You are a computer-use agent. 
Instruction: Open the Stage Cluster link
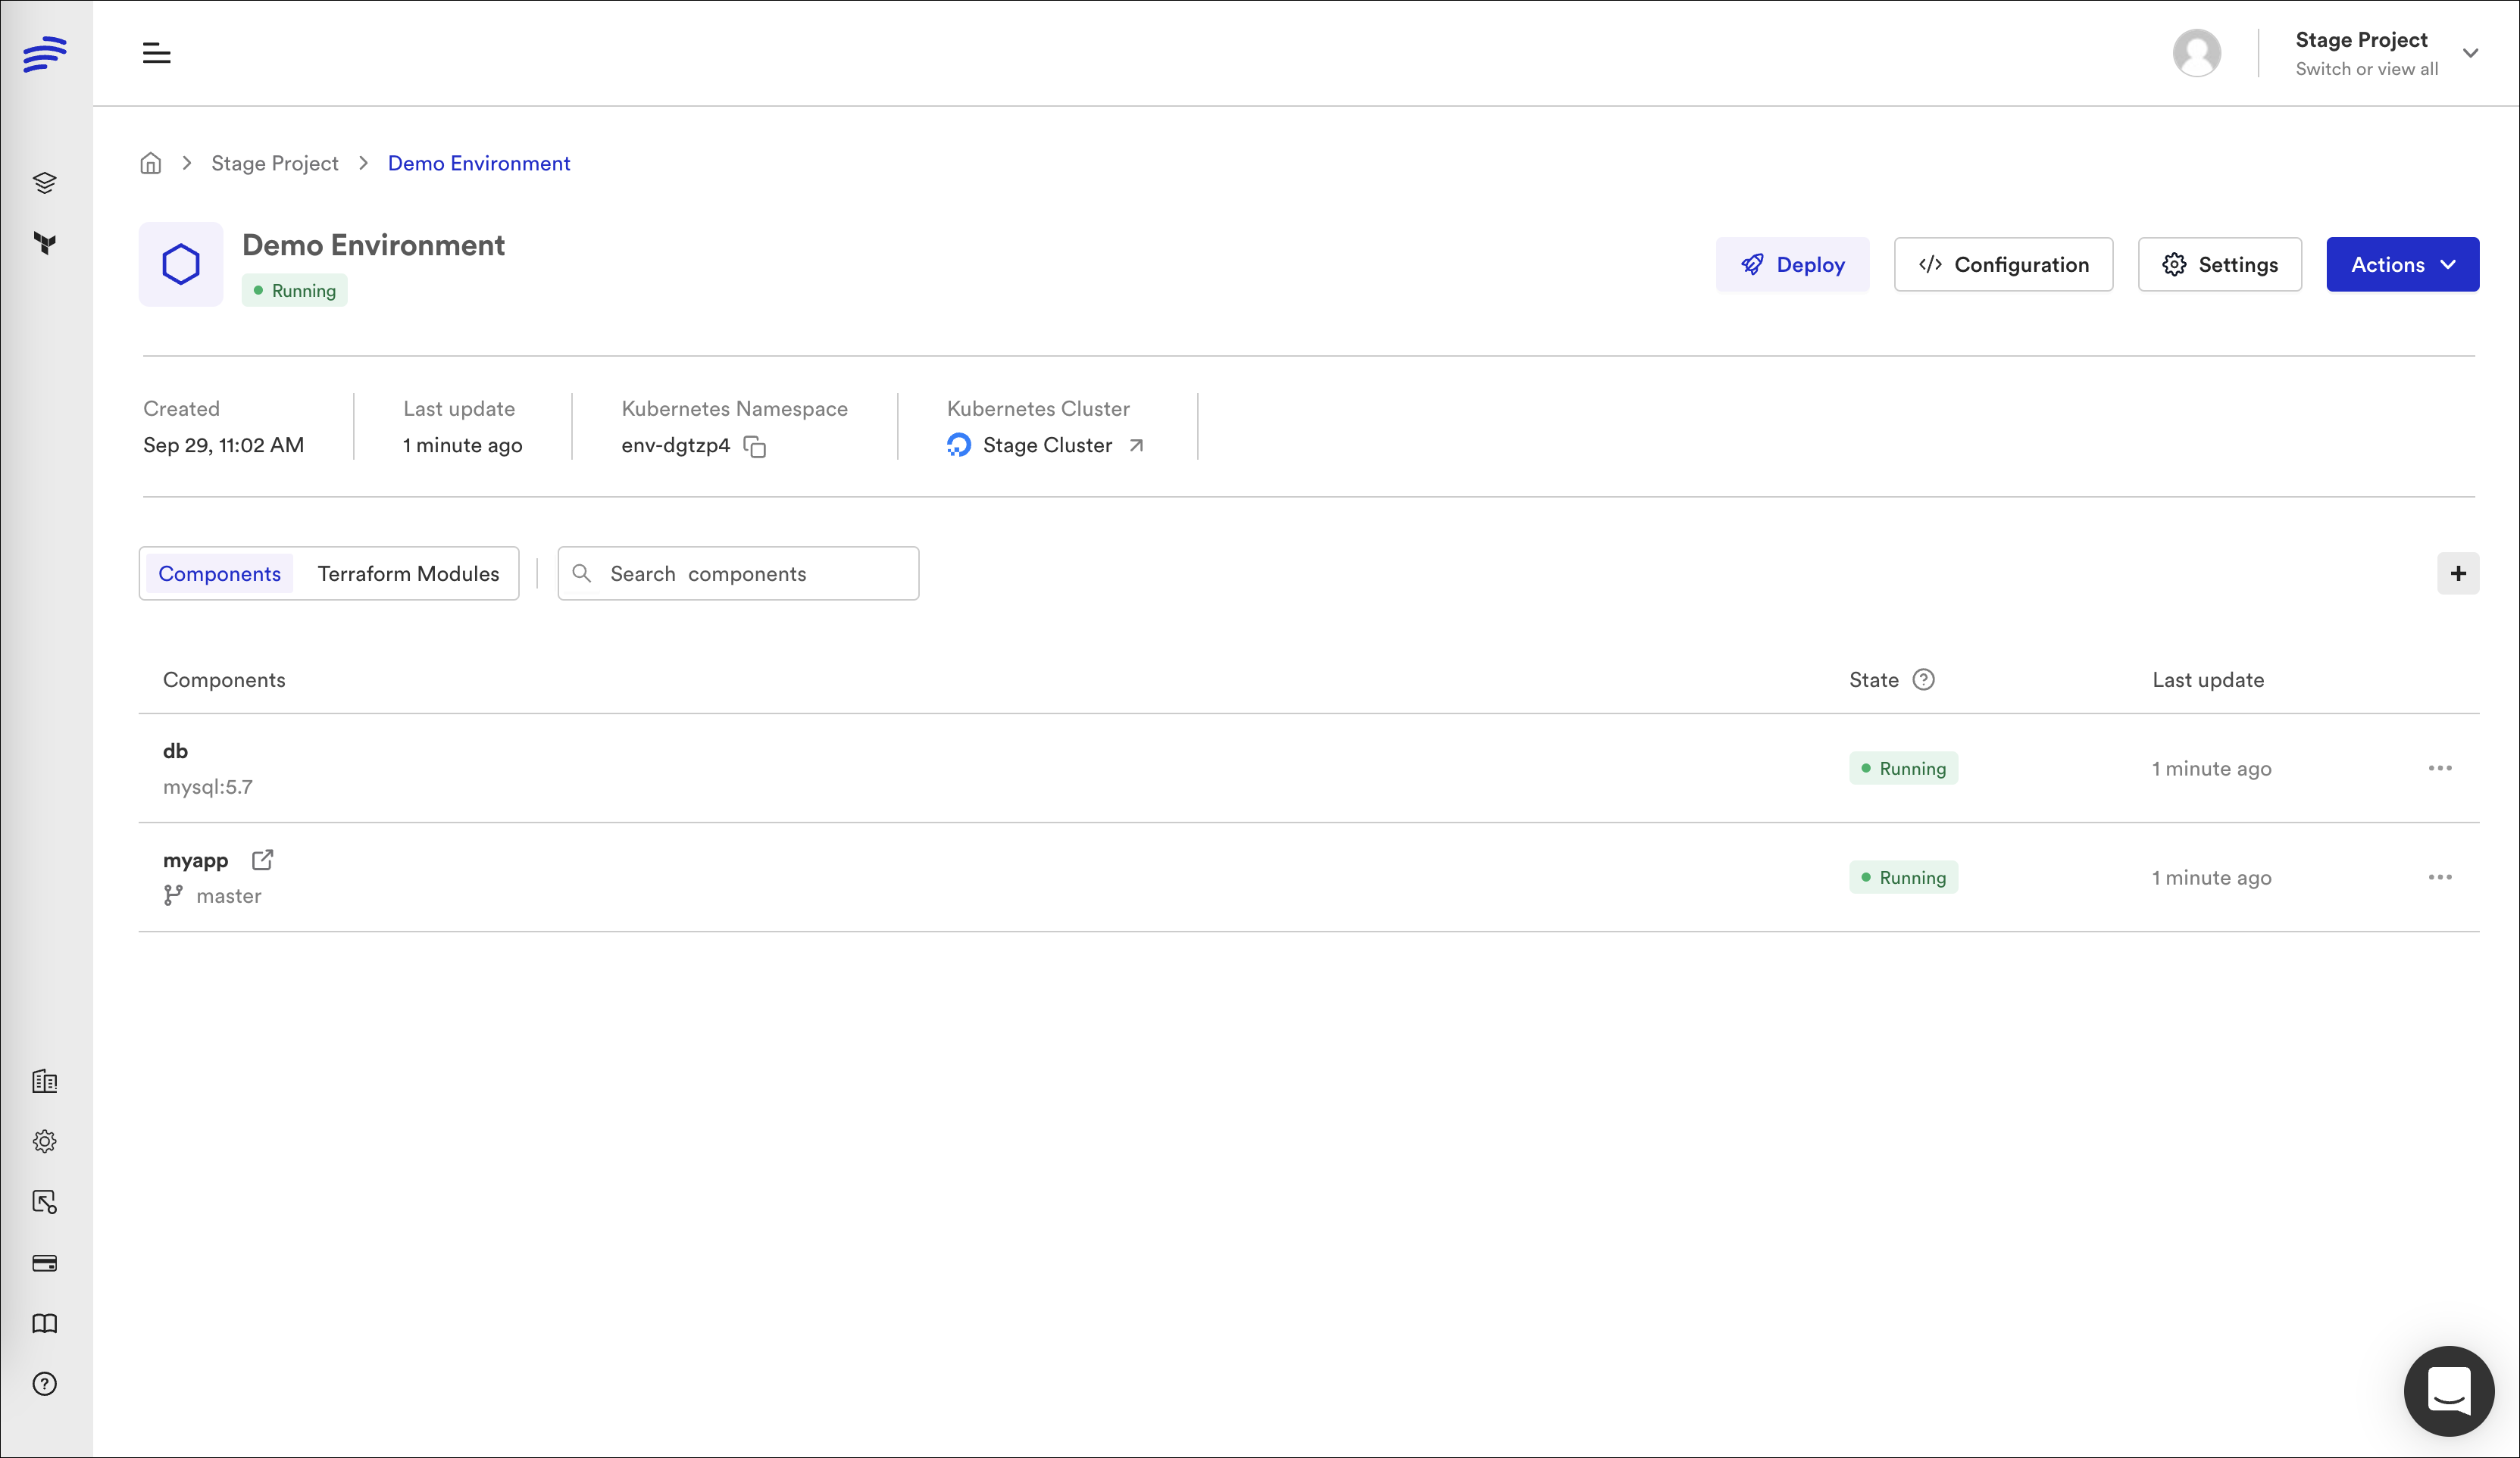point(1047,445)
